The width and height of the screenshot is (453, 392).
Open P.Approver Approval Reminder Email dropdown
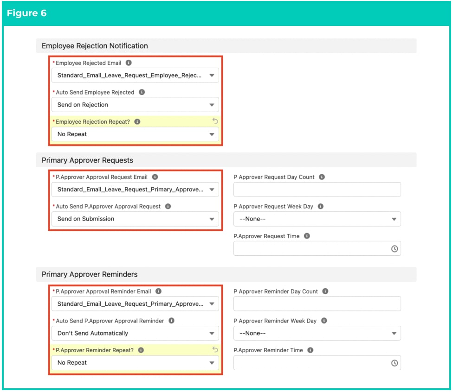[x=135, y=304]
